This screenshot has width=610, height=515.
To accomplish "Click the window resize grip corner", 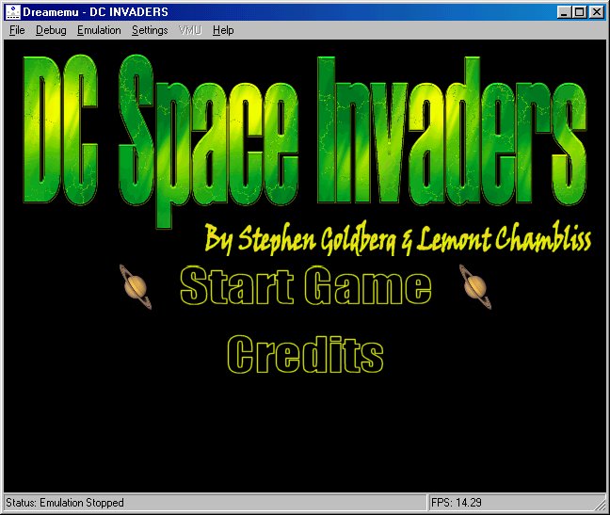I will 601,505.
